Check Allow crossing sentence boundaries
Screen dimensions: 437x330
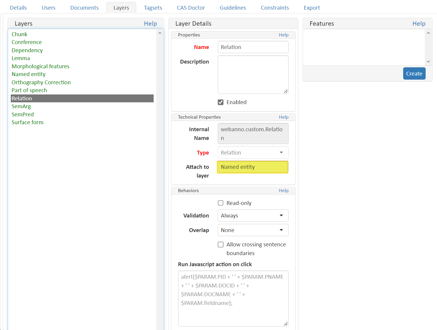point(221,244)
